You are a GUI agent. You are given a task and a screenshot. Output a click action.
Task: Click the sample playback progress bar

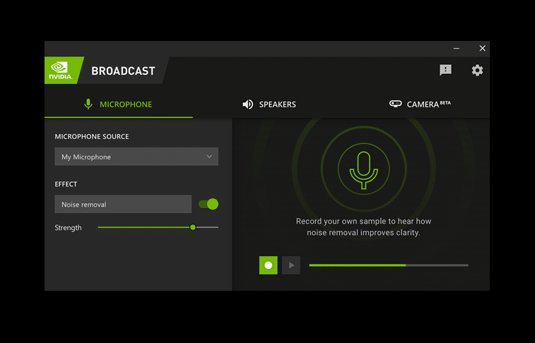tap(389, 265)
